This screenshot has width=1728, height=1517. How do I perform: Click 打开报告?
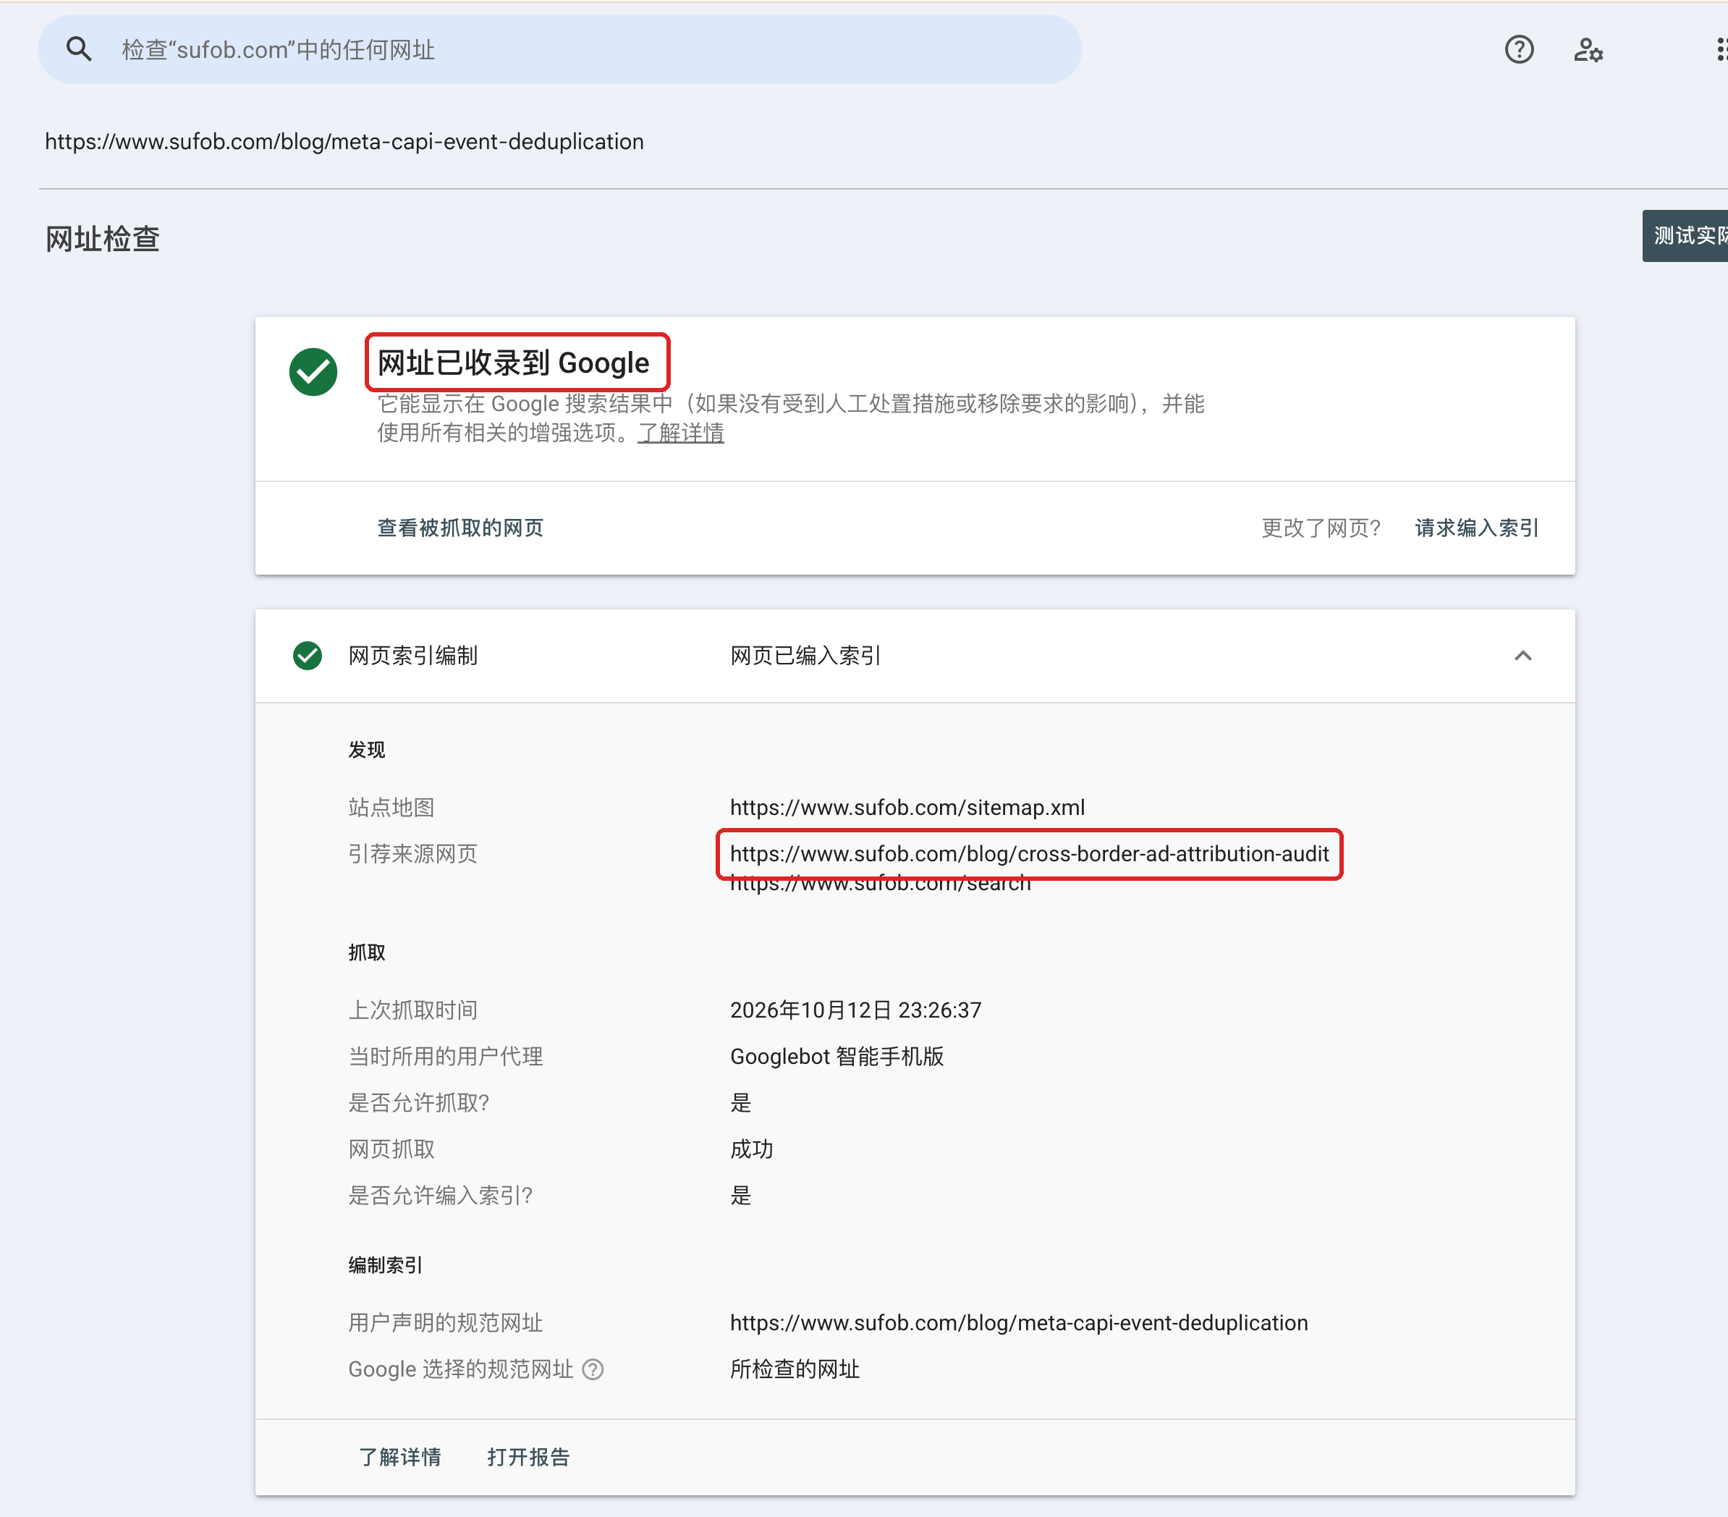pos(528,1457)
